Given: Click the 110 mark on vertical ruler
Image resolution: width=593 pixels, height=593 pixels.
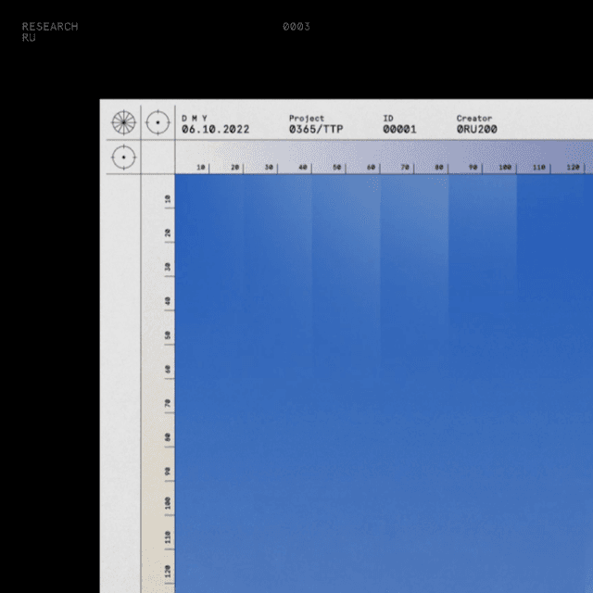Looking at the screenshot, I should point(168,536).
